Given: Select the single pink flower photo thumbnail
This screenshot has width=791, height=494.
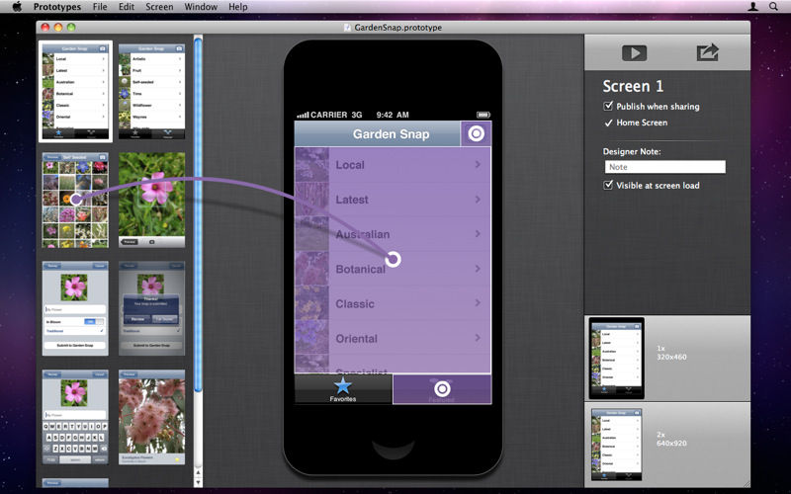Looking at the screenshot, I should click(152, 201).
